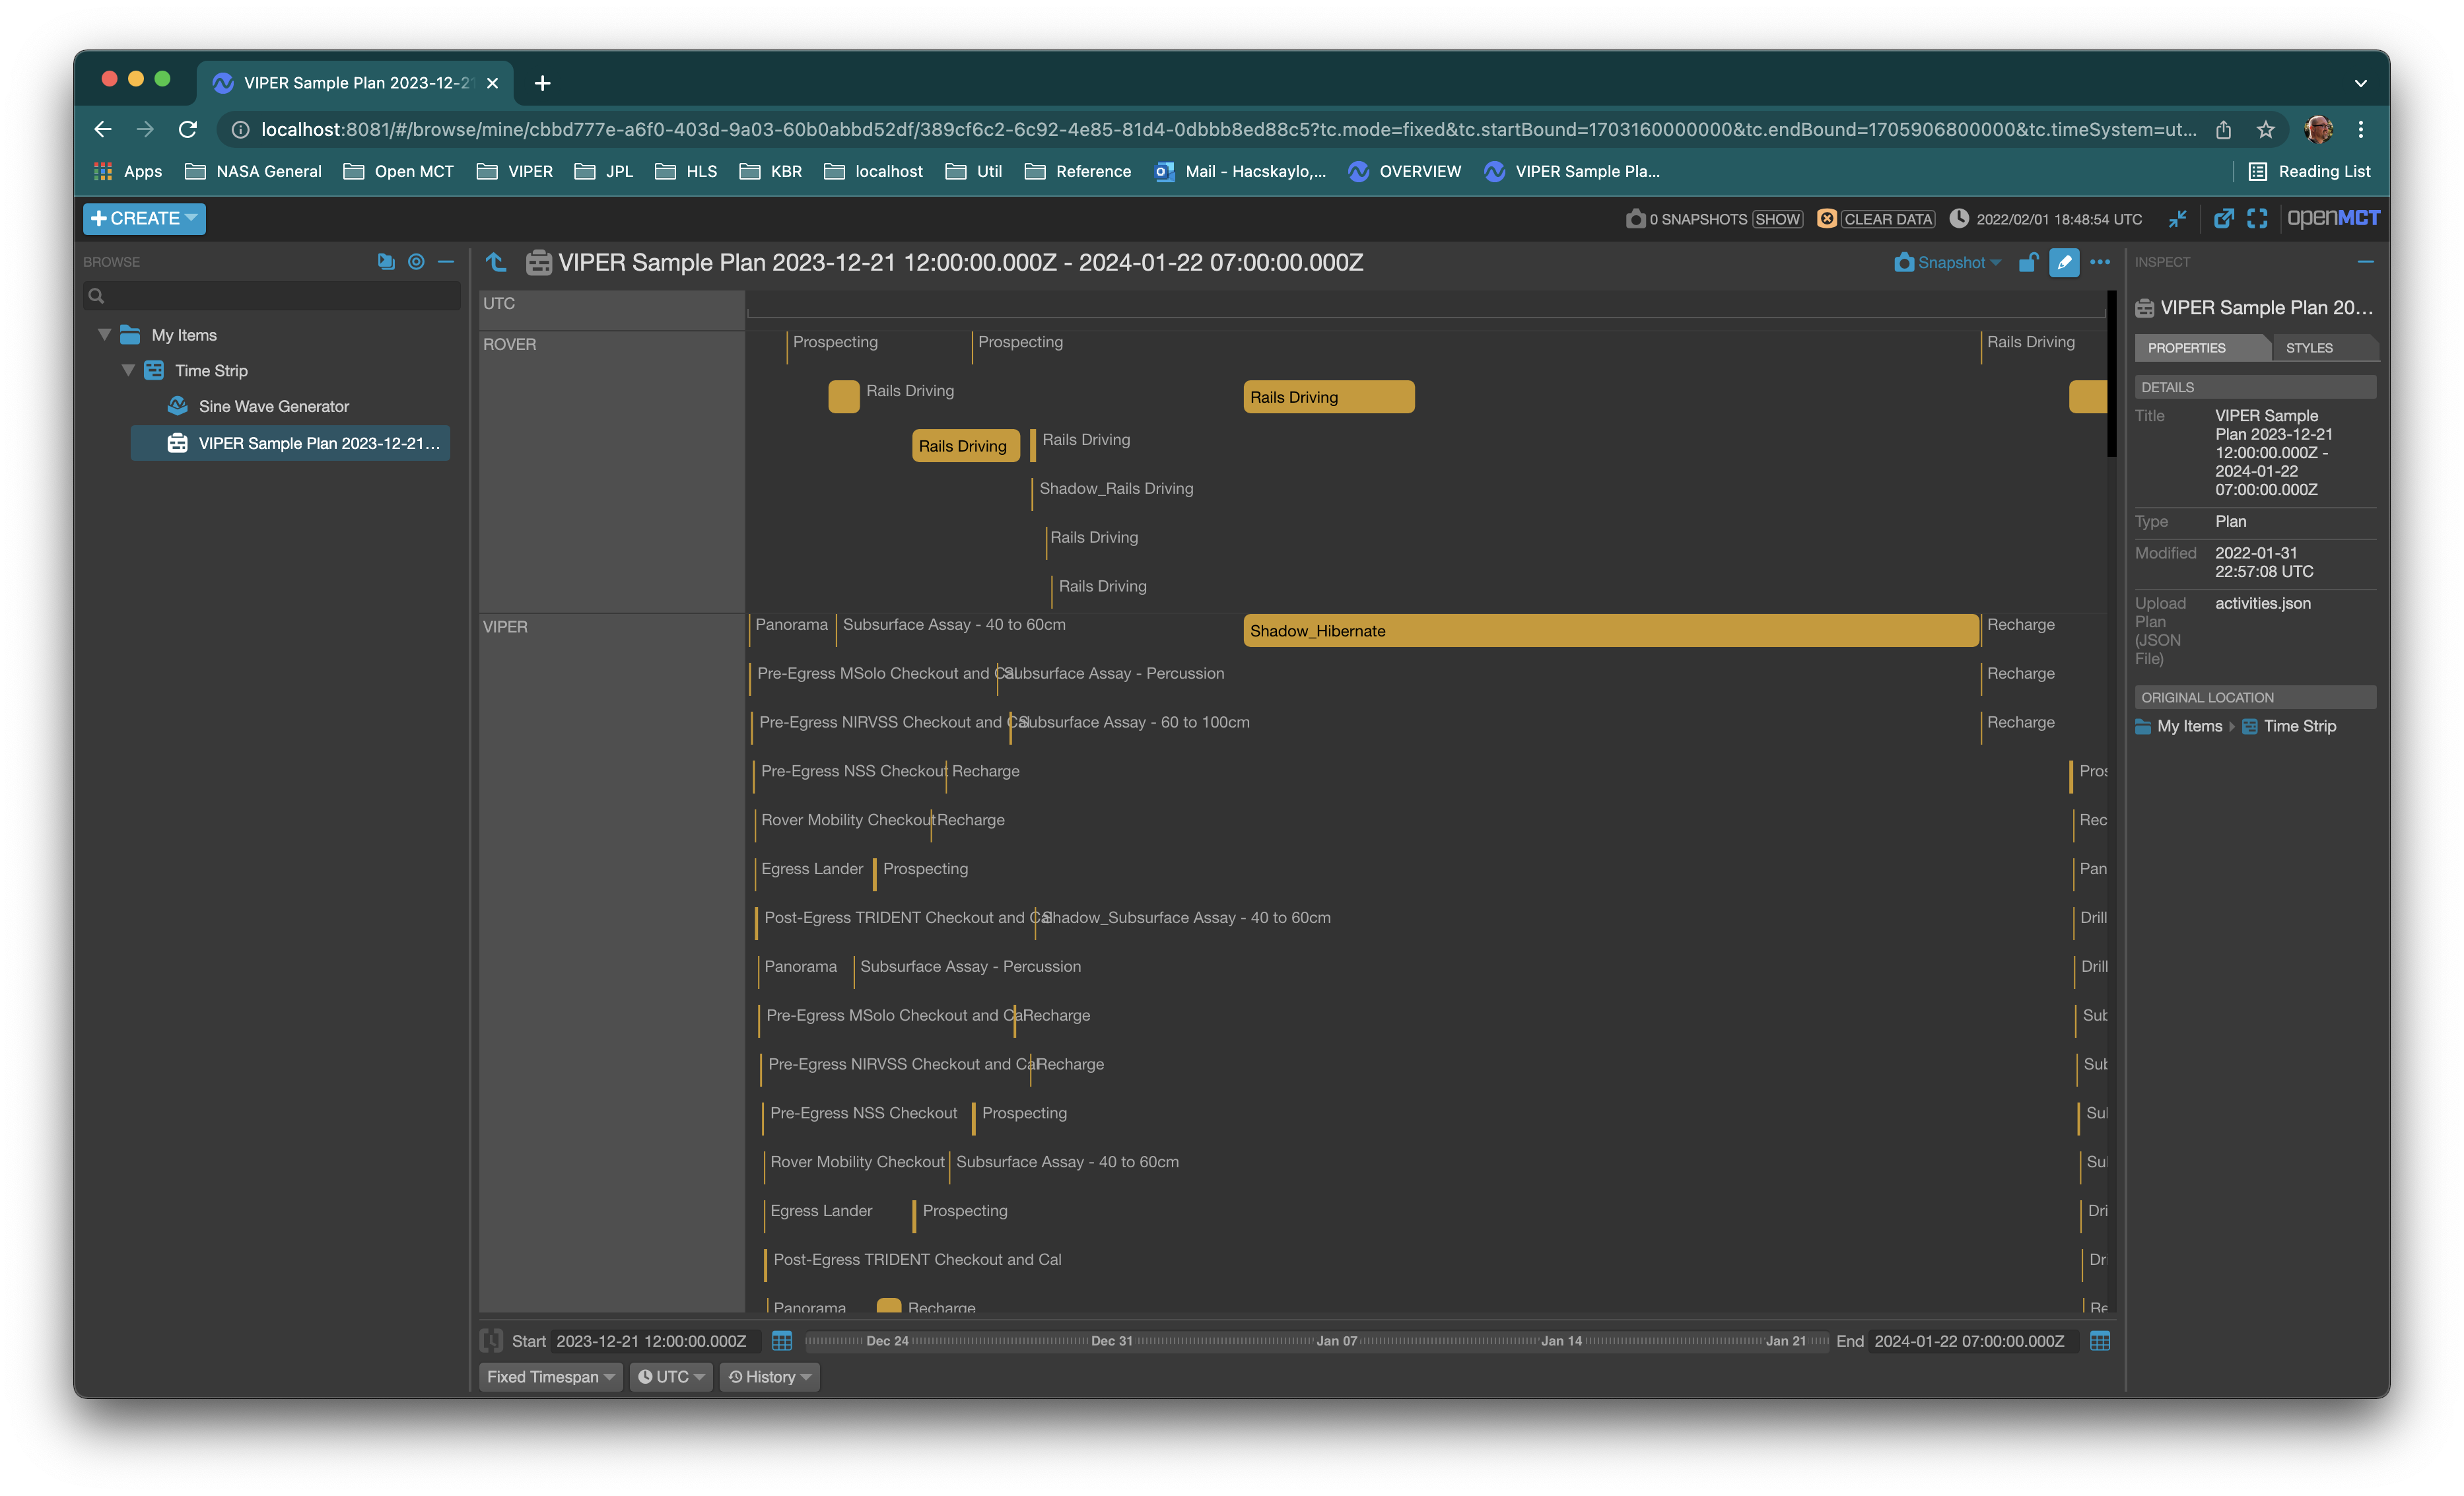Collapse the Inspect panel using the minus control
The width and height of the screenshot is (2464, 1496).
2366,261
